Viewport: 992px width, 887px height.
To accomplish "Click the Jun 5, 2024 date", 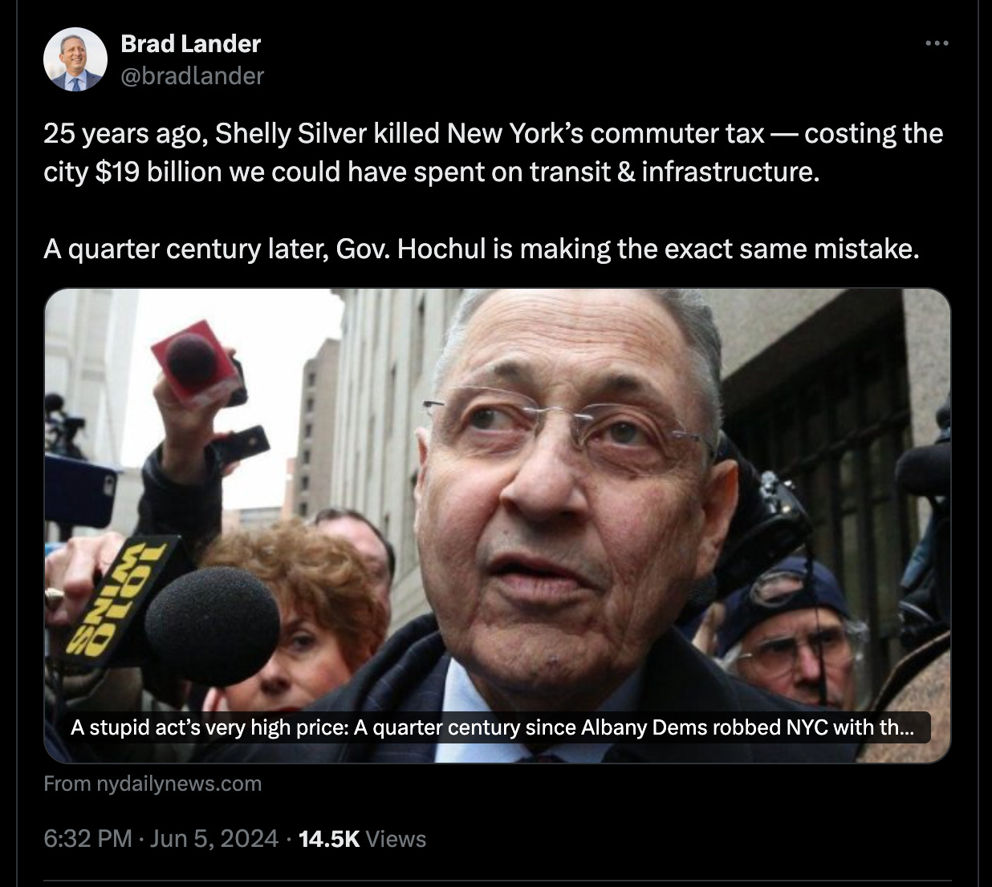I will pos(214,839).
